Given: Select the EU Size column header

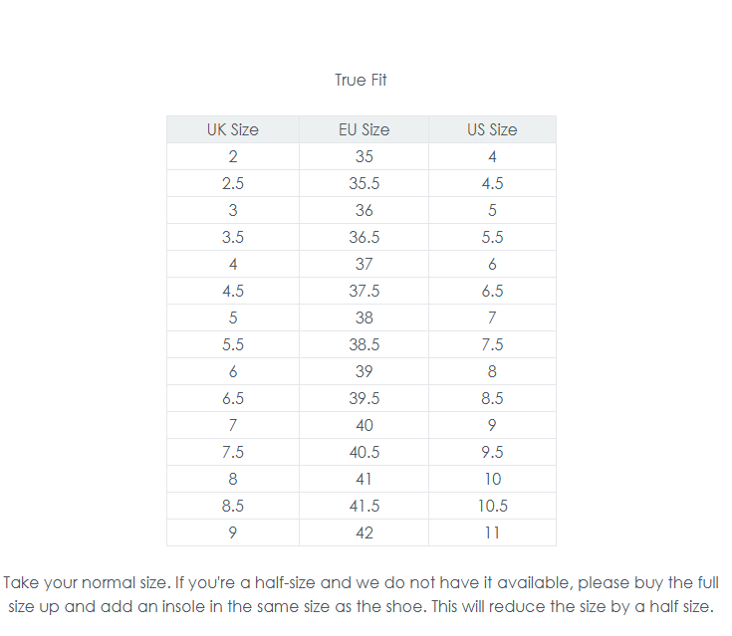Looking at the screenshot, I should pos(364,129).
